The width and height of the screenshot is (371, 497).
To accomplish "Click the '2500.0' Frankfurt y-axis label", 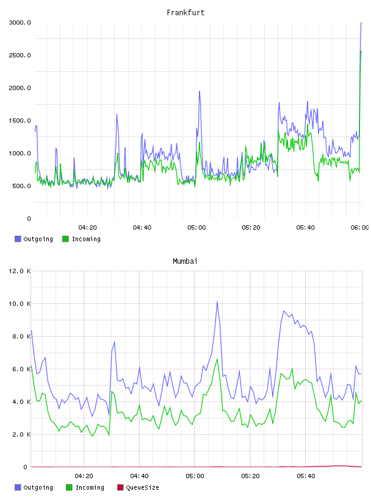I will tap(20, 55).
